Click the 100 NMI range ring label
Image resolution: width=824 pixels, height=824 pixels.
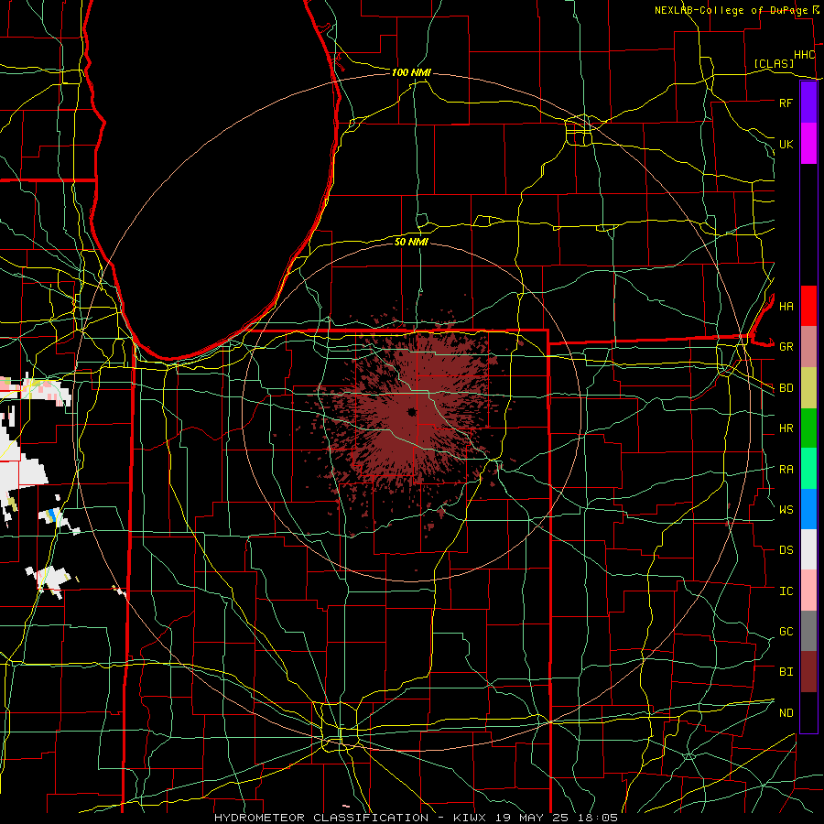point(411,72)
